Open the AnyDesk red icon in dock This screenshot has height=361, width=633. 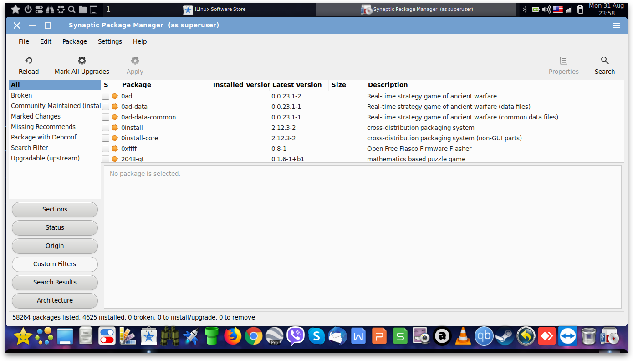(546, 336)
